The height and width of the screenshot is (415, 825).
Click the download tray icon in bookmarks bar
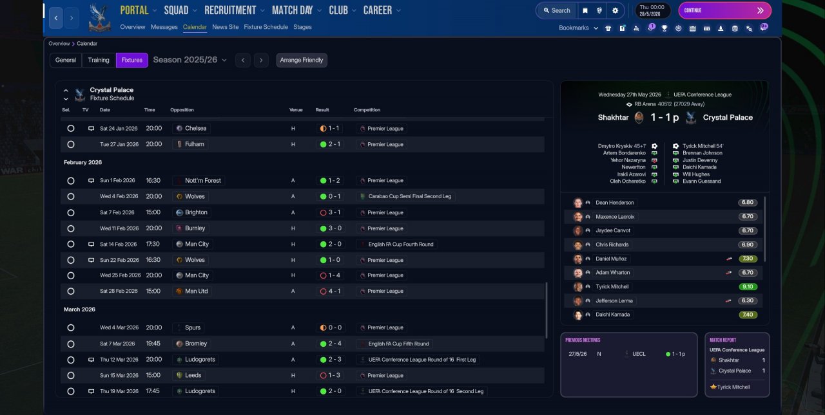pos(720,28)
